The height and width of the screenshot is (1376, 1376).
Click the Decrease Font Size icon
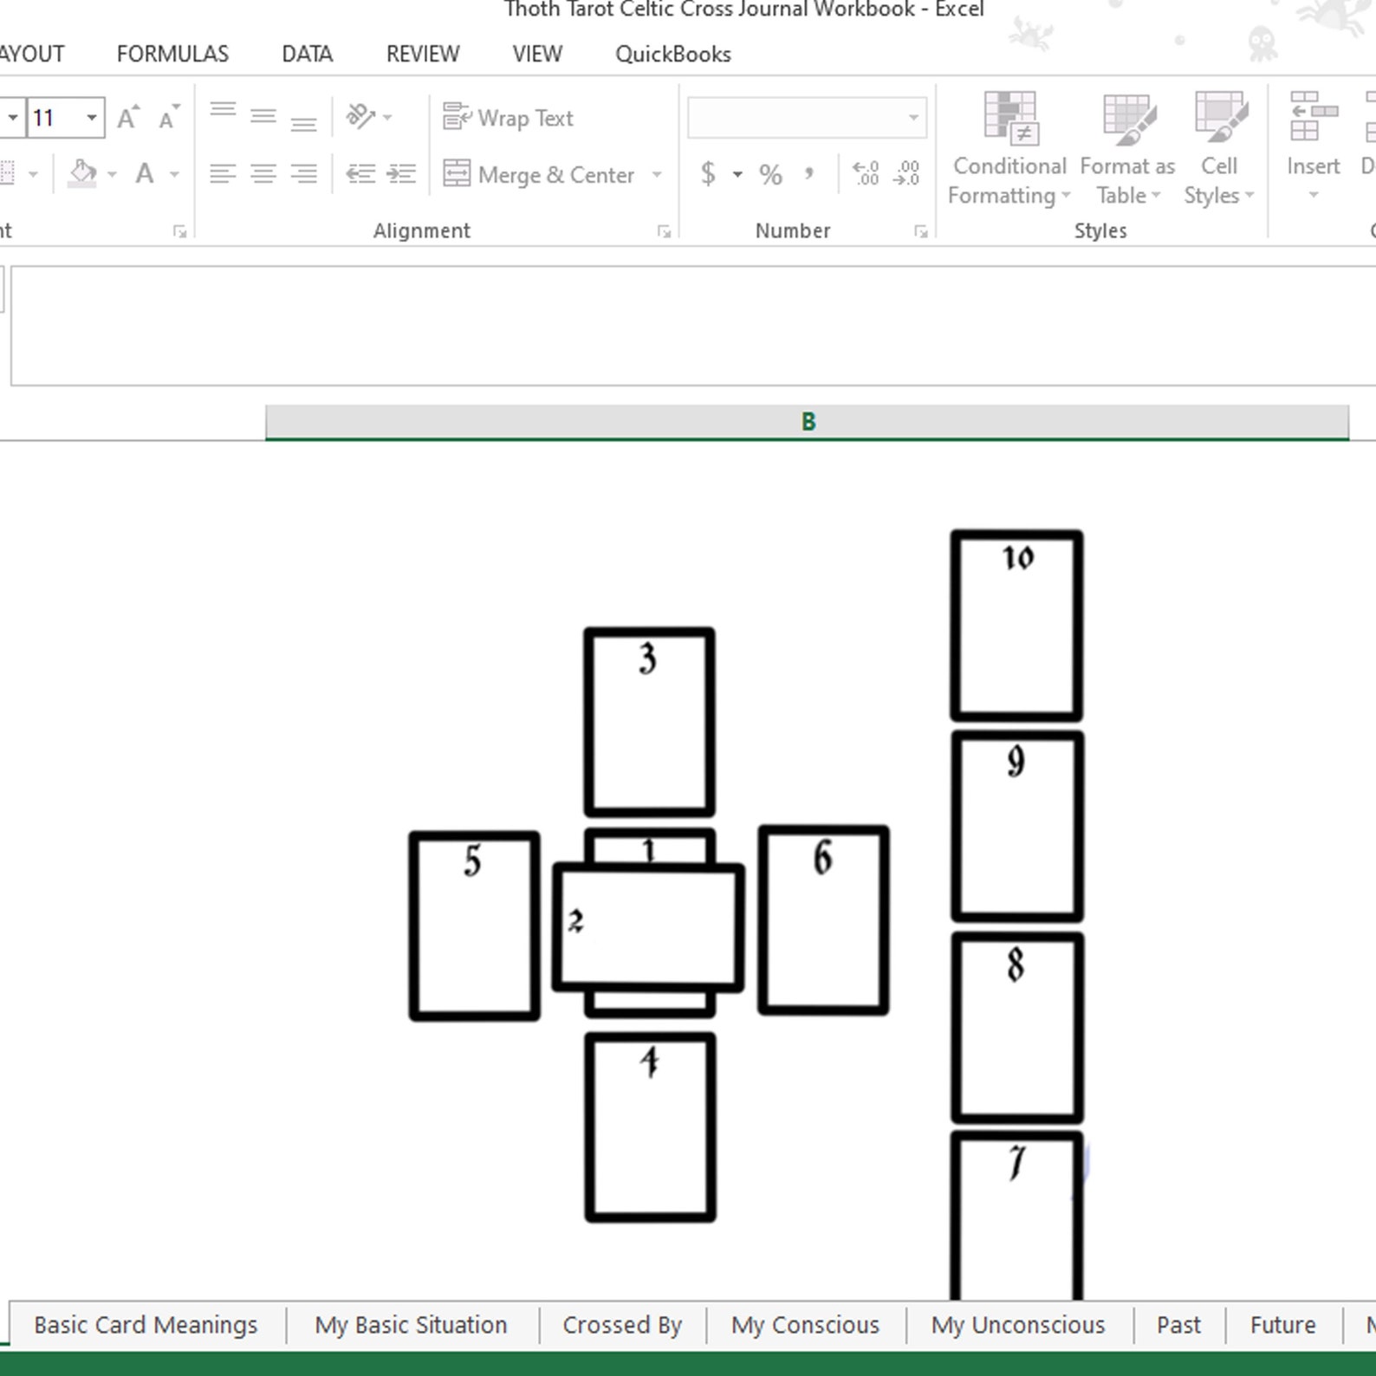[168, 117]
